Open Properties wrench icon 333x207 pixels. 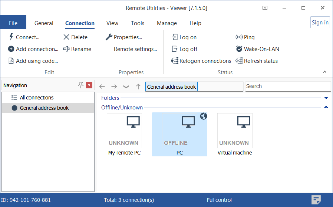coord(109,37)
